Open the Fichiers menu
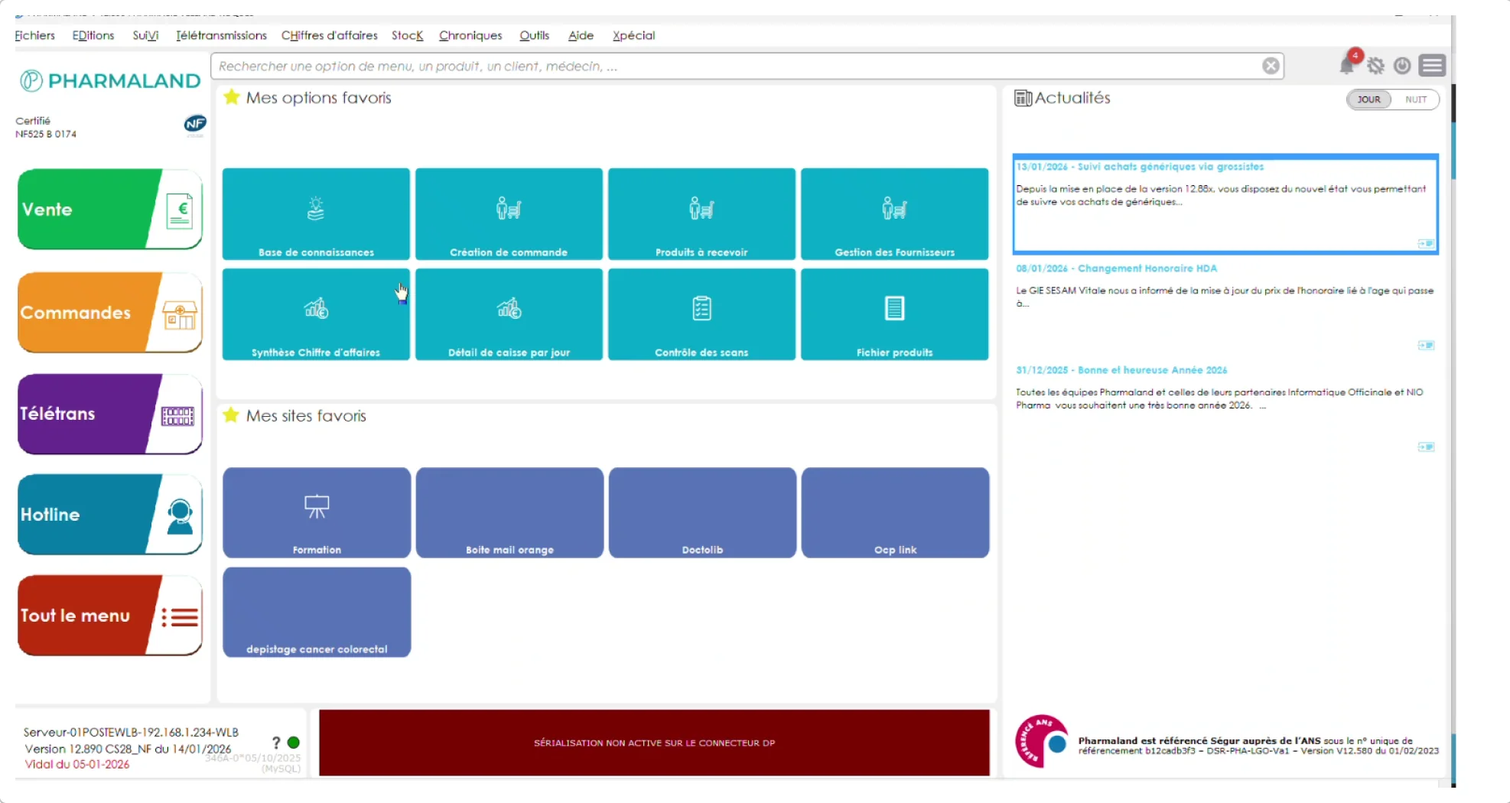This screenshot has height=803, width=1510. coord(35,35)
